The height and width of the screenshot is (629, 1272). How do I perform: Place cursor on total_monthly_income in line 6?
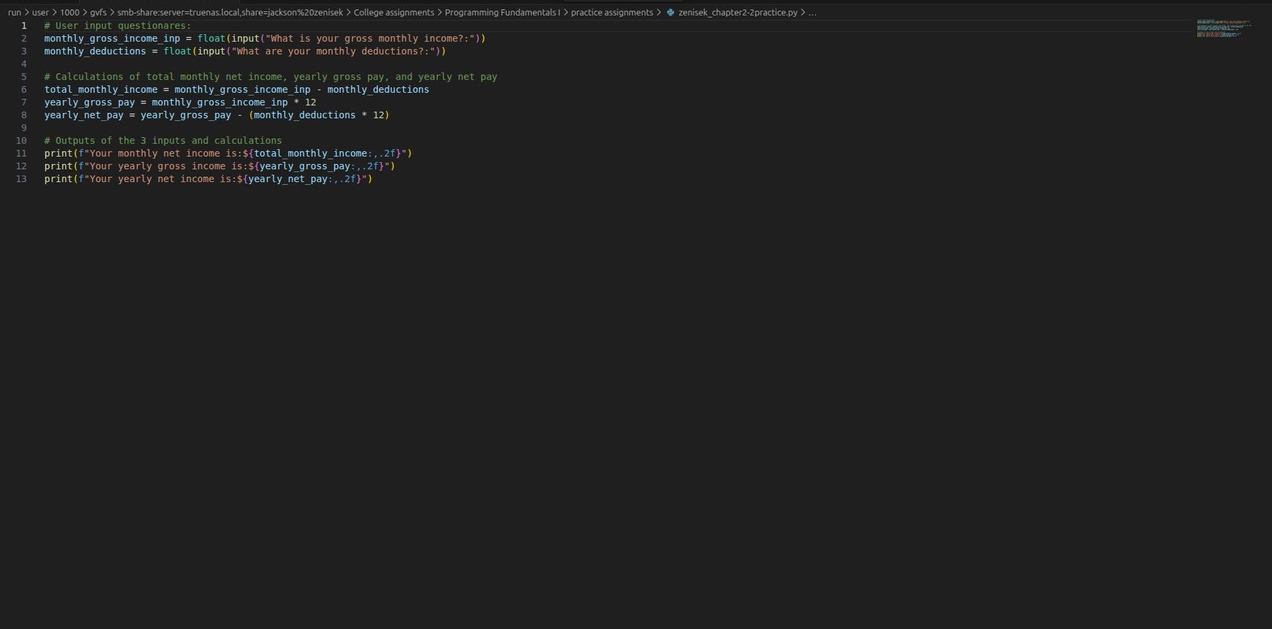pos(101,89)
